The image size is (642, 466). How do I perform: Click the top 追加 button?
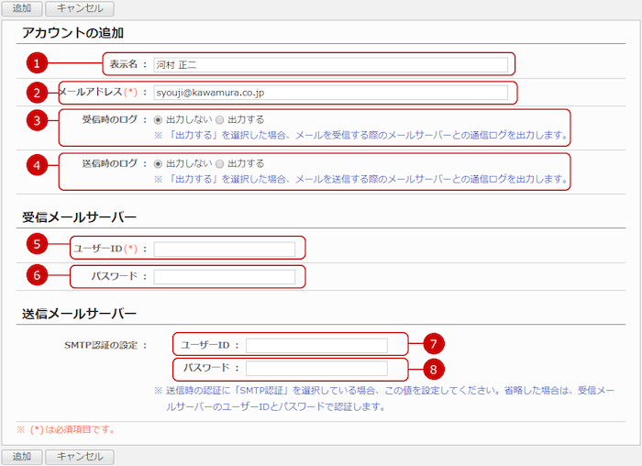click(x=21, y=9)
